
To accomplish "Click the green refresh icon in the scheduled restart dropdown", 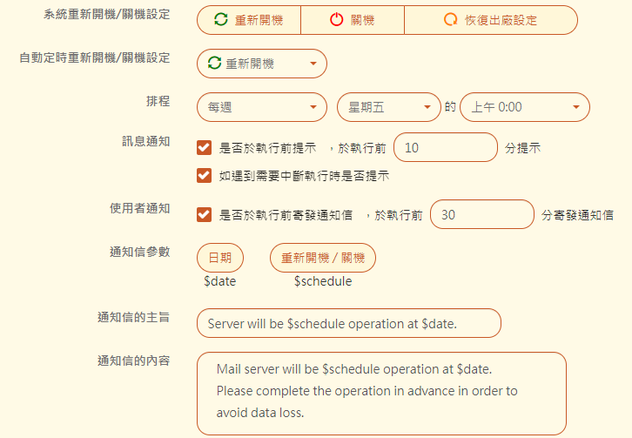I will tap(214, 64).
